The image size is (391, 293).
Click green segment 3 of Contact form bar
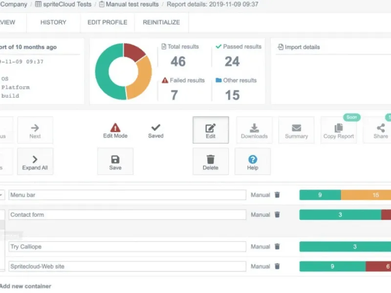pos(340,215)
